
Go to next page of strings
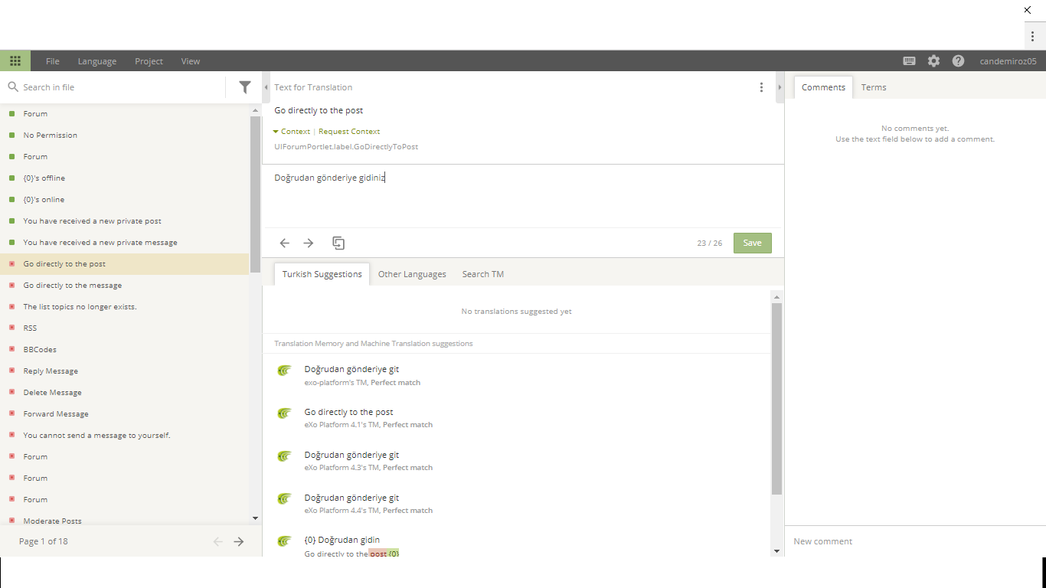pyautogui.click(x=239, y=541)
